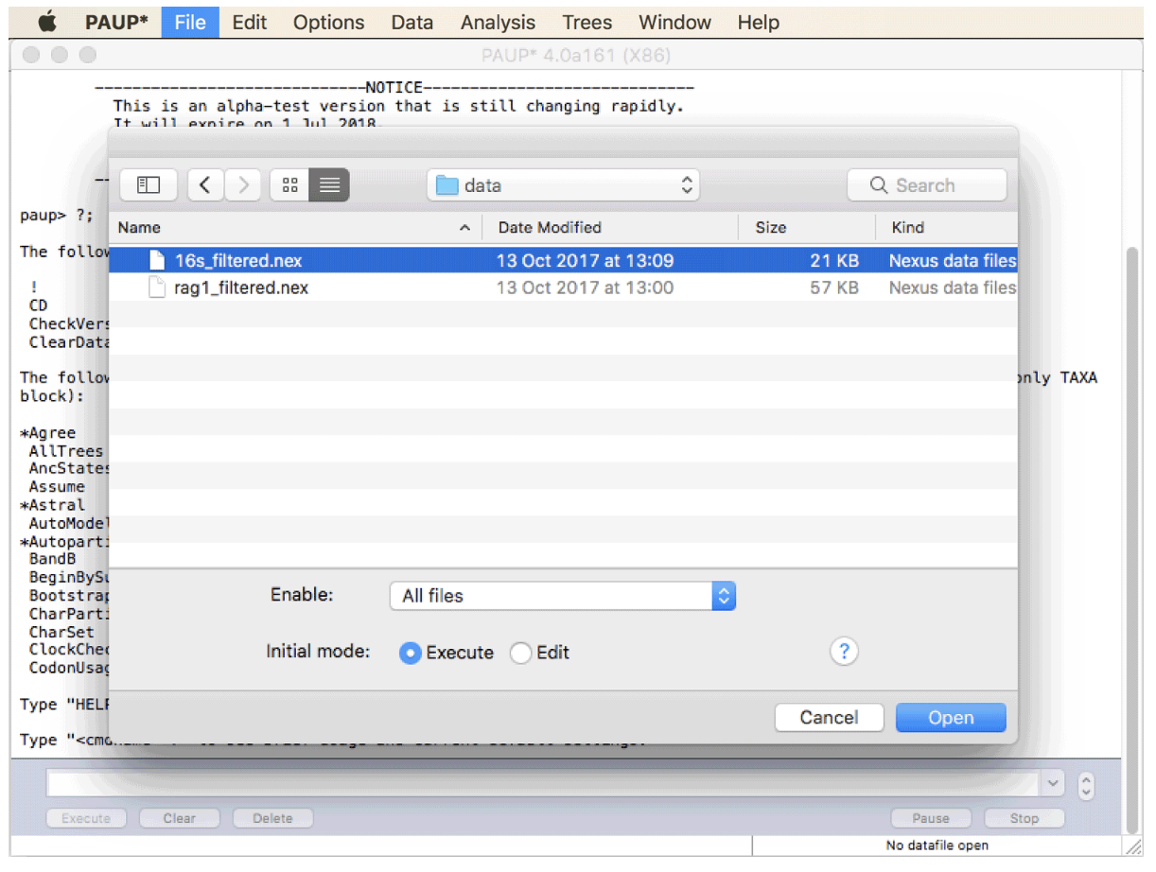Click the 21 KB size cell
This screenshot has width=1156, height=872.
pos(834,260)
